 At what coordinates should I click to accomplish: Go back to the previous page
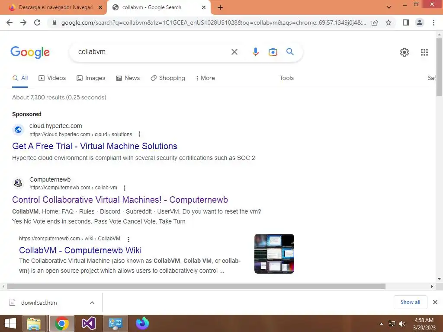(10, 22)
